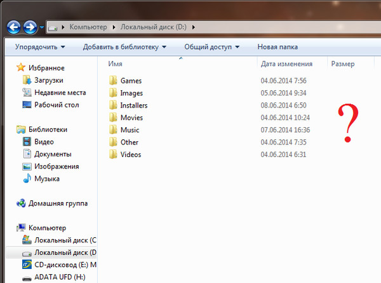The image size is (381, 283).
Task: Click the Music folder icon
Action: [113, 130]
